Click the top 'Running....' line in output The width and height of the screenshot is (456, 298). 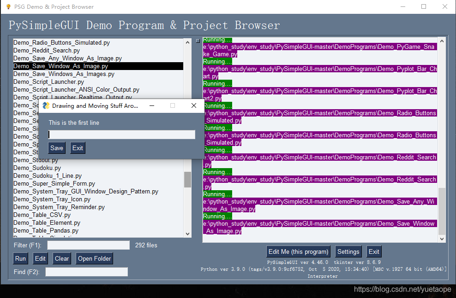[217, 40]
